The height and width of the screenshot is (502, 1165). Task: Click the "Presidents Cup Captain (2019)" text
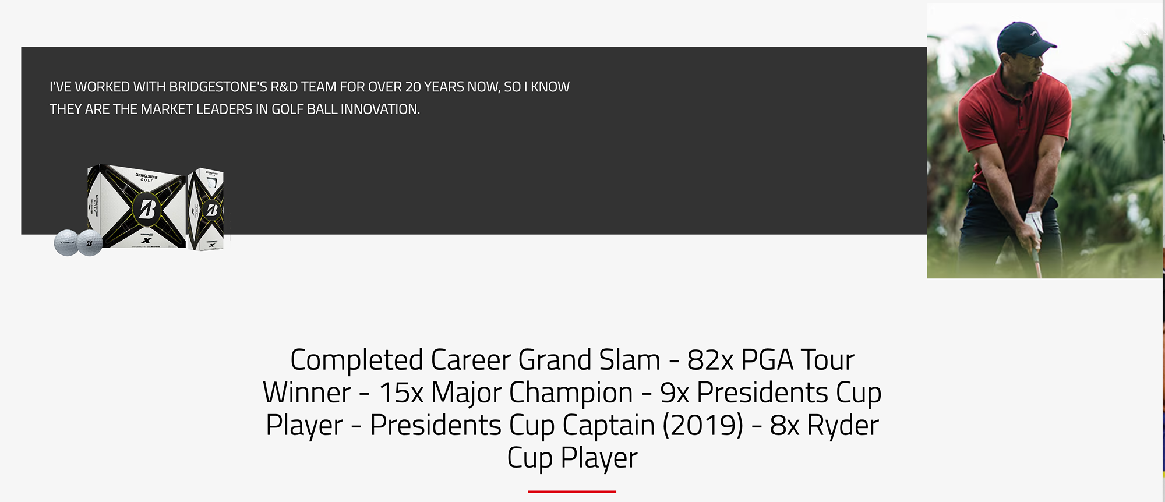pyautogui.click(x=556, y=425)
